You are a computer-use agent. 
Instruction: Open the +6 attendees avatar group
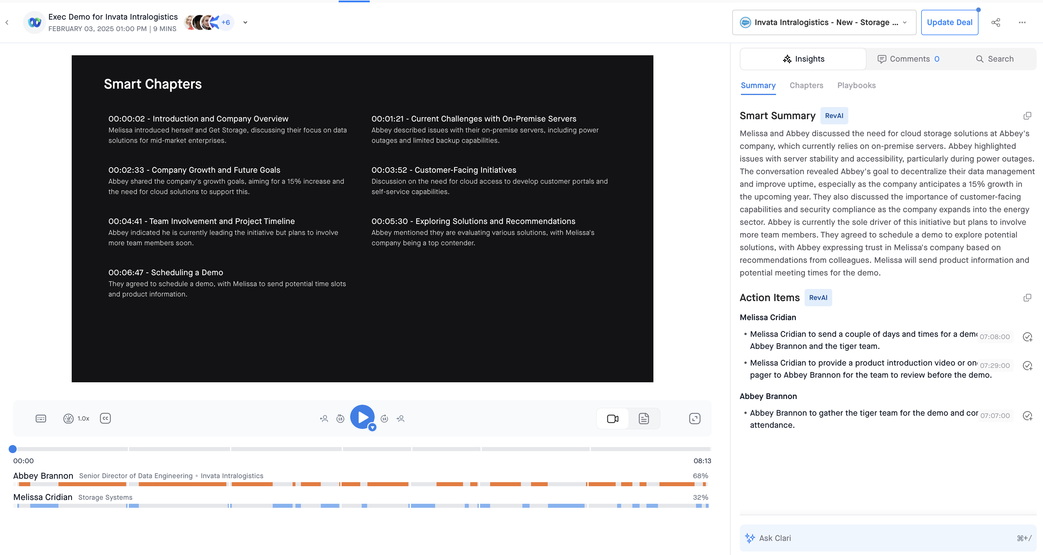point(225,22)
